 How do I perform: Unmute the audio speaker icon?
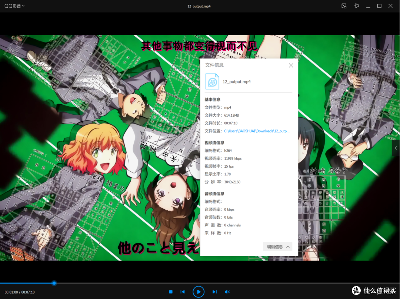coord(227,292)
